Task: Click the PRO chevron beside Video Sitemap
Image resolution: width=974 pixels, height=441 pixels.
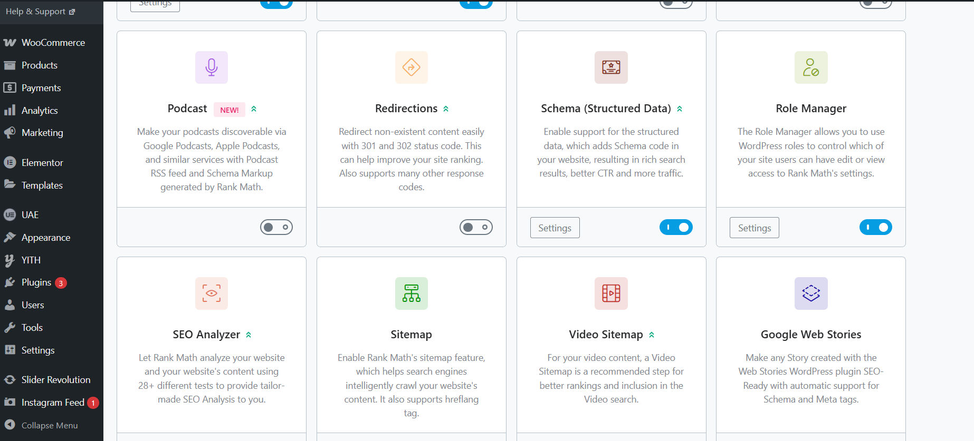Action: tap(652, 335)
